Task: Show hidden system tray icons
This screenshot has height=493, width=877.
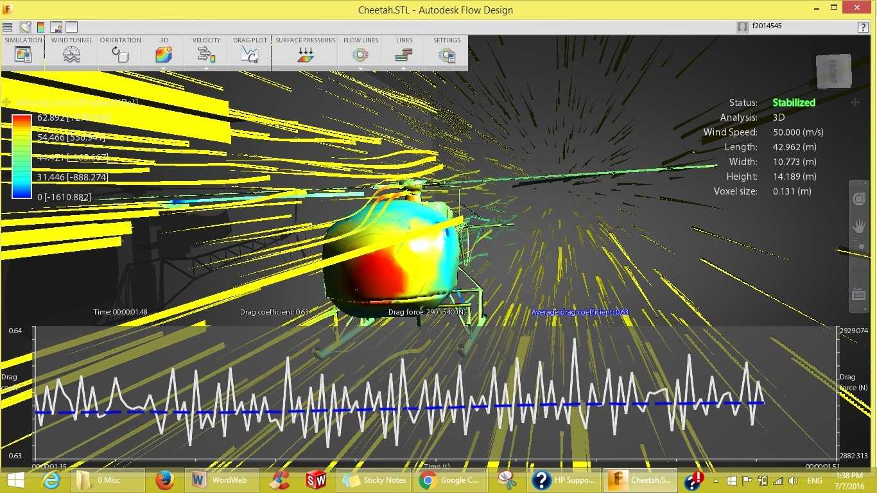Action: tap(716, 481)
